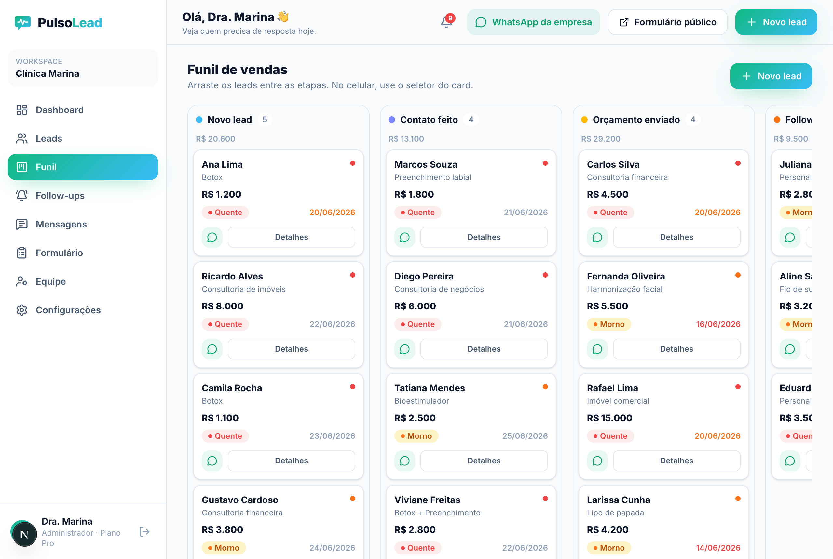Click the Gustavo Cardoso lead name
The width and height of the screenshot is (833, 559).
[240, 500]
